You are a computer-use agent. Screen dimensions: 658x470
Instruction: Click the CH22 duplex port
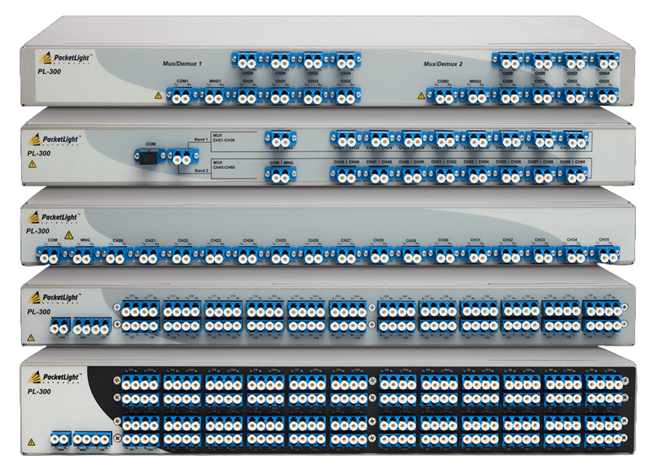(x=183, y=255)
